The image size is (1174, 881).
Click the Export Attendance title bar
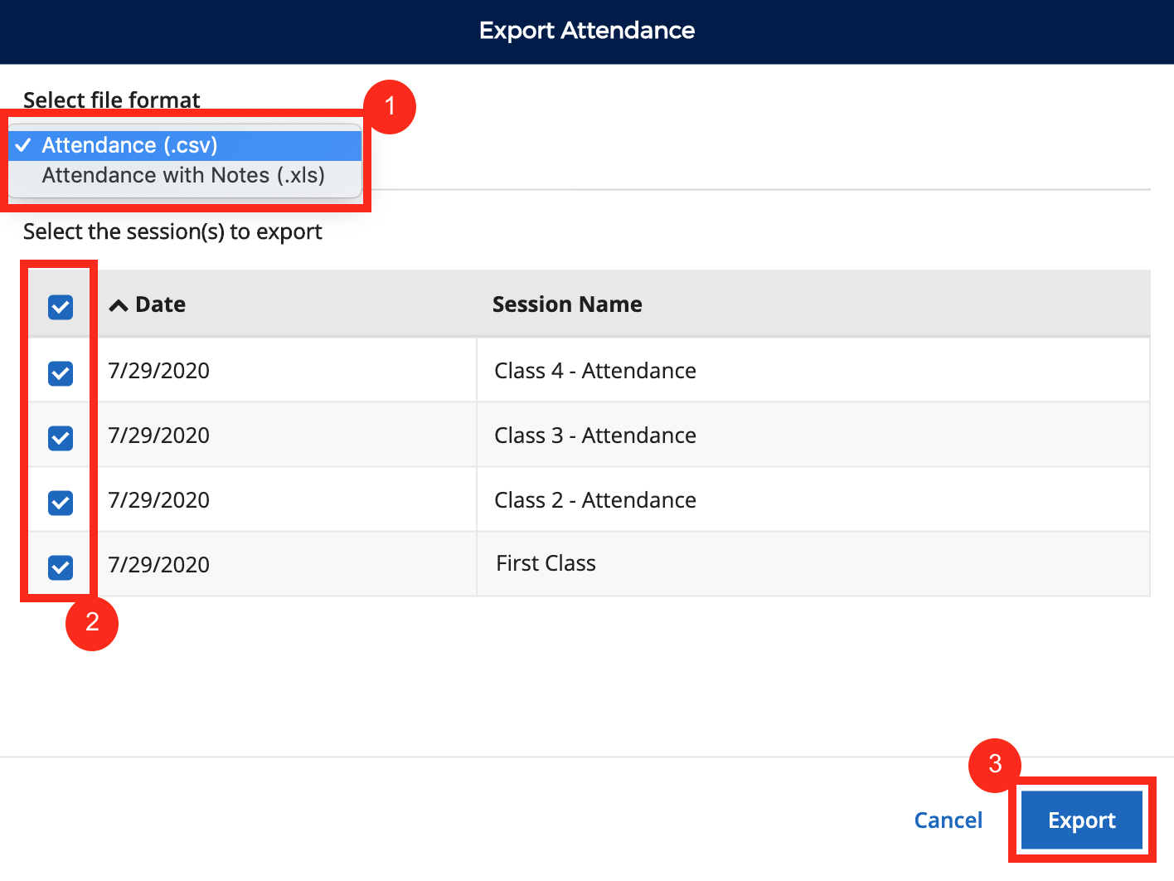(x=586, y=31)
